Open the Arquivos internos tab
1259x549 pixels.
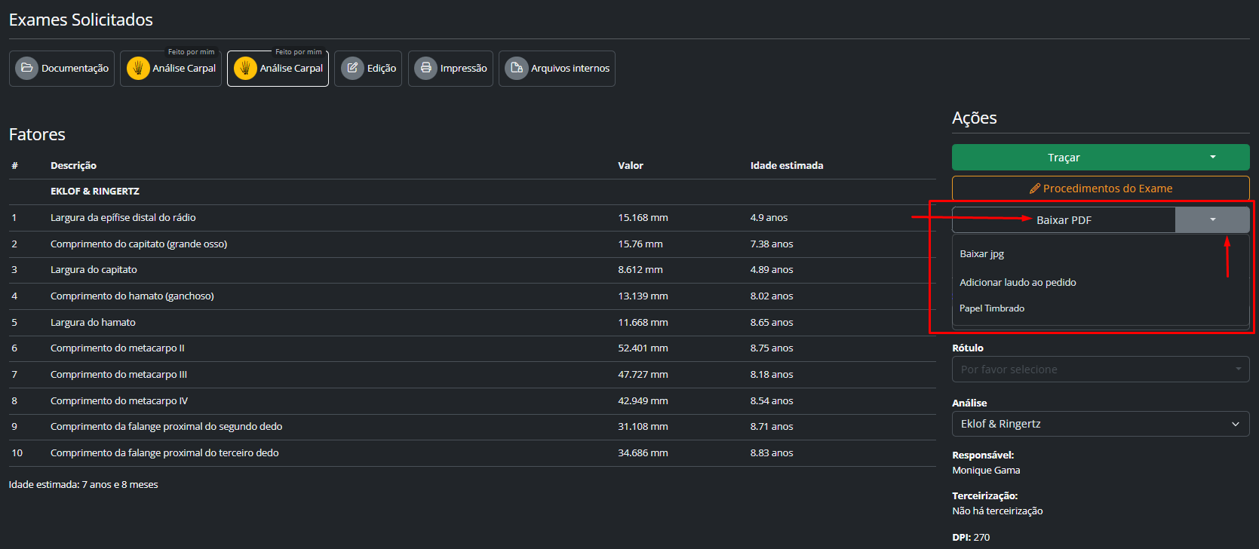[x=557, y=69]
